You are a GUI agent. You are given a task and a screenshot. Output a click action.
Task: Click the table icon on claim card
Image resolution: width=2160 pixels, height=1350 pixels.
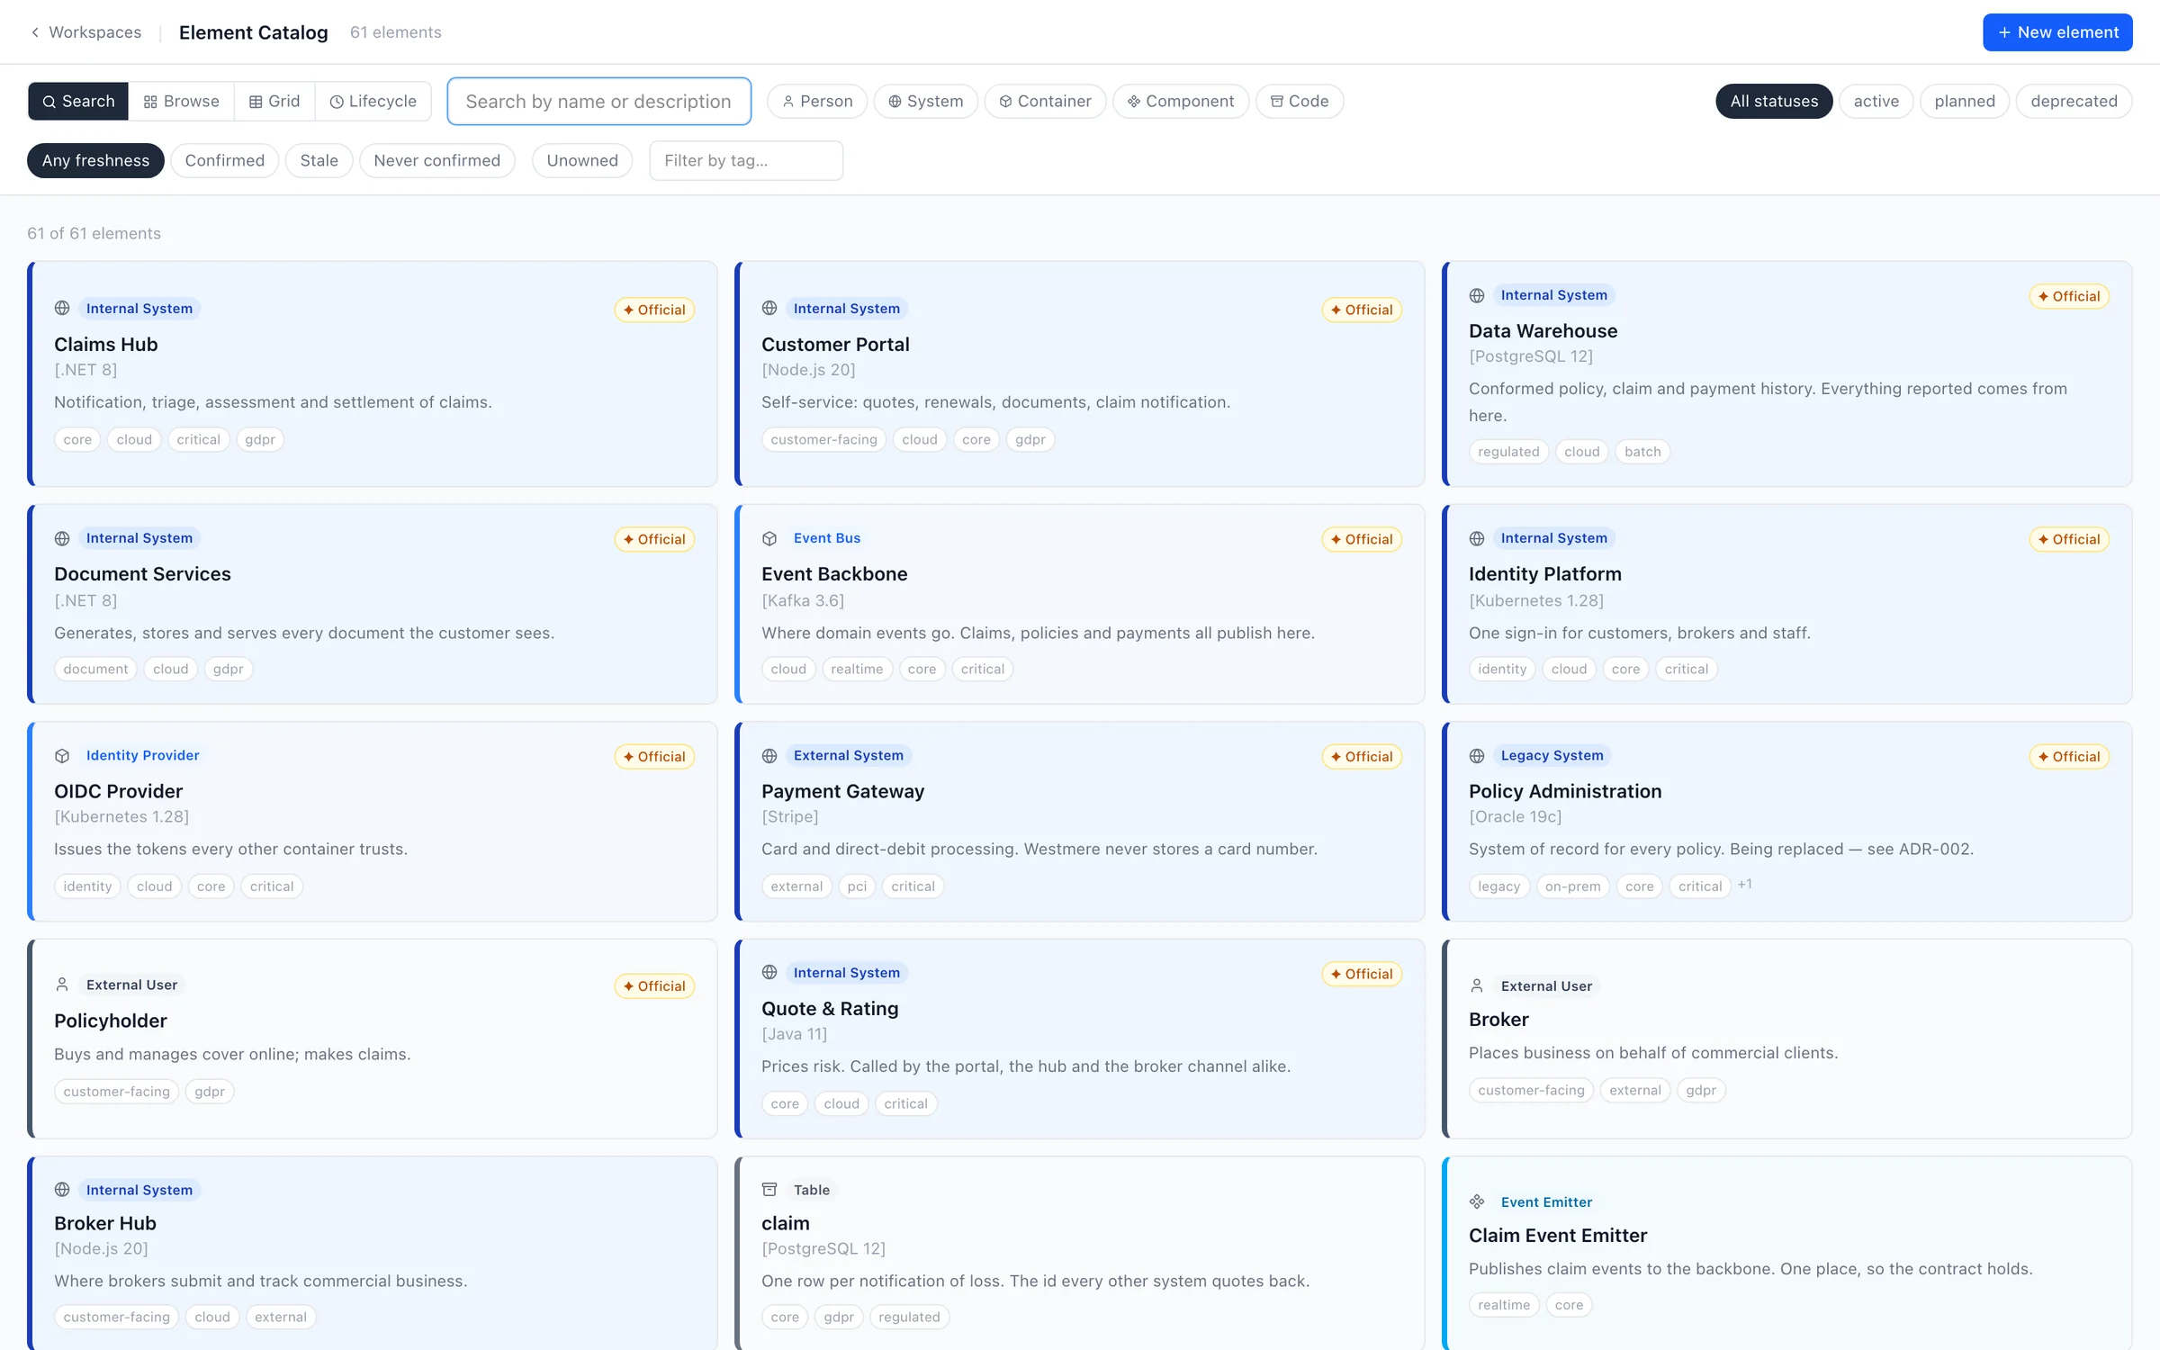coord(769,1190)
